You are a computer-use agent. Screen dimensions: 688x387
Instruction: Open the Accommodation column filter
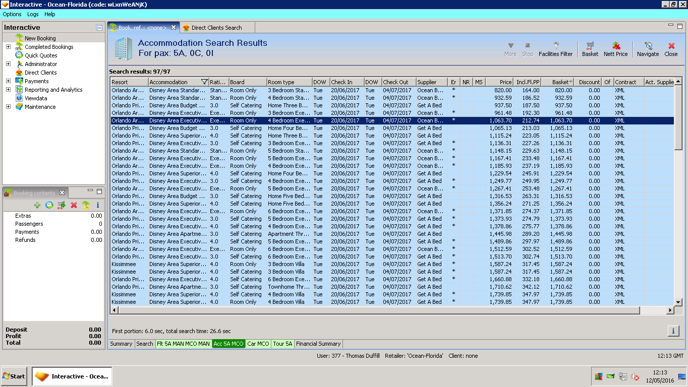click(x=204, y=82)
